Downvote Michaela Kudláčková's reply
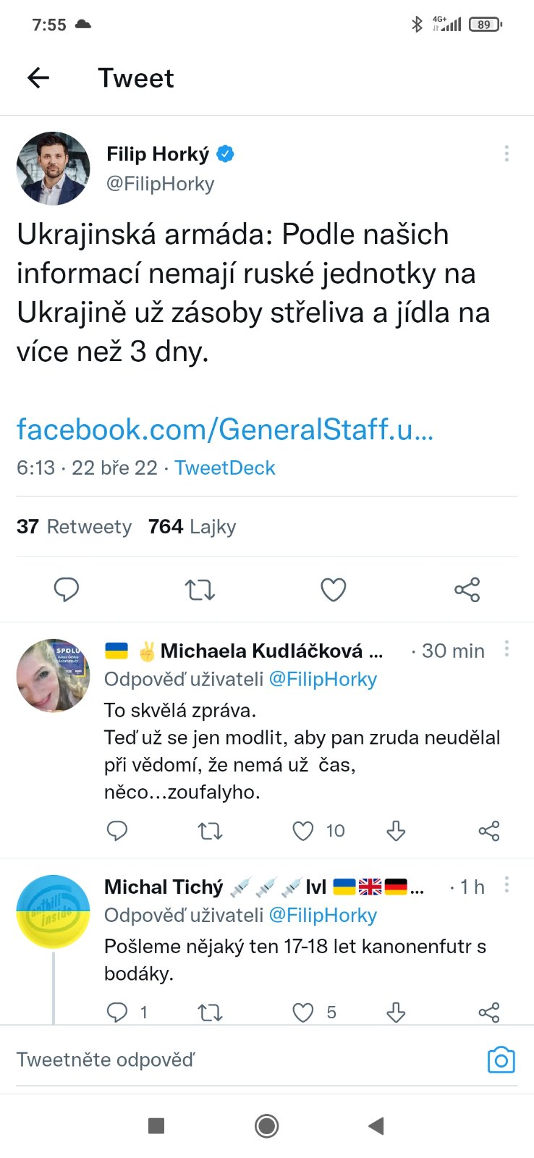This screenshot has width=534, height=1158. (396, 831)
